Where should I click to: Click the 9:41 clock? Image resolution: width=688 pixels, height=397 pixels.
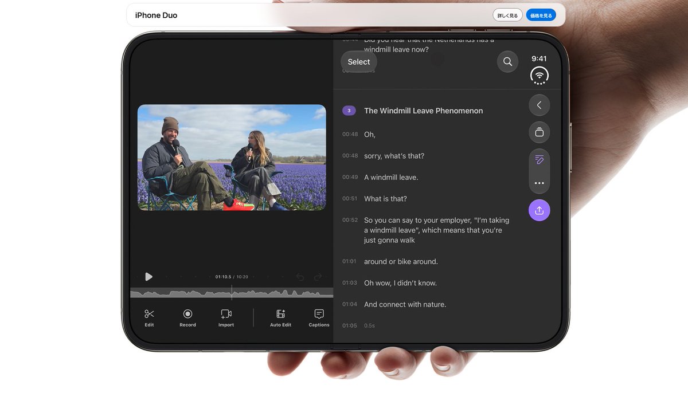point(539,58)
